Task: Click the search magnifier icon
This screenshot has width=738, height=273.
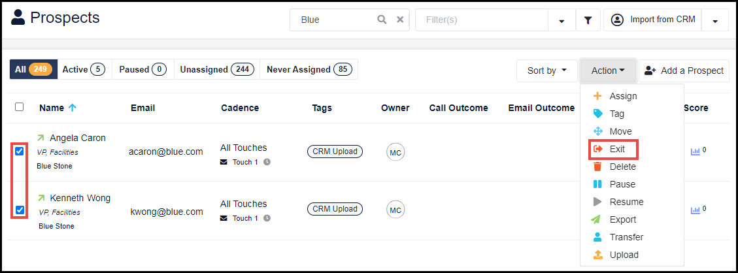Action: (382, 20)
